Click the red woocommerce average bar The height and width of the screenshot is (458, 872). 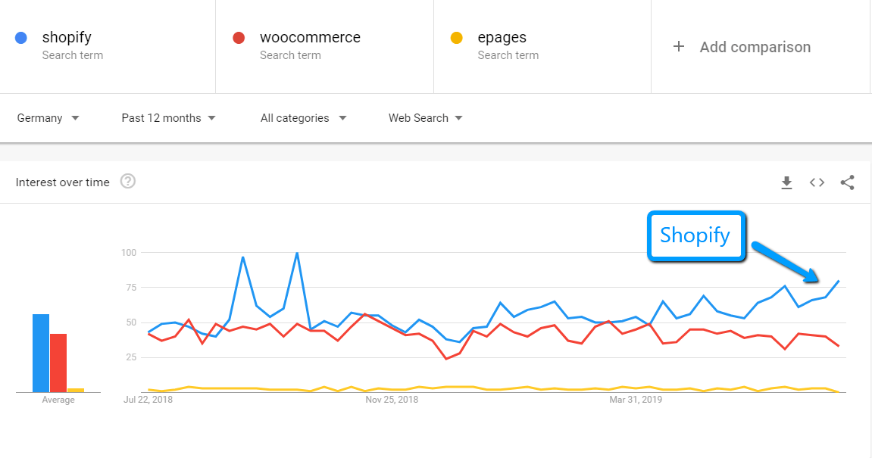click(x=58, y=363)
